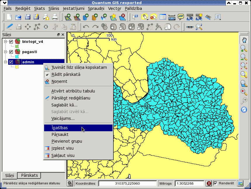Click Noņemt in the context menu
251x189 pixels.
click(78, 81)
